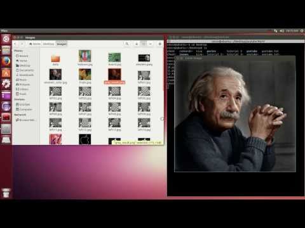Open the network indicator in top panel

tap(276, 31)
